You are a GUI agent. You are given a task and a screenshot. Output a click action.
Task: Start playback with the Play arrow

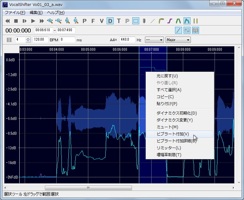pyautogui.click(x=33, y=21)
